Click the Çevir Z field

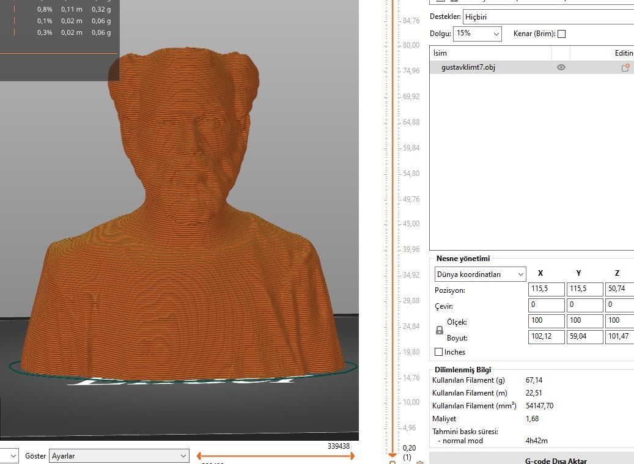pos(619,305)
